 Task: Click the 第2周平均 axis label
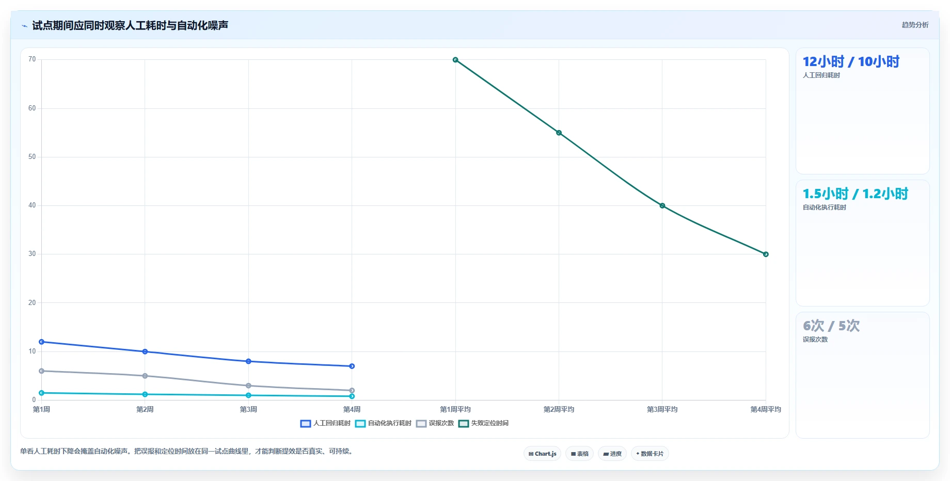click(559, 409)
